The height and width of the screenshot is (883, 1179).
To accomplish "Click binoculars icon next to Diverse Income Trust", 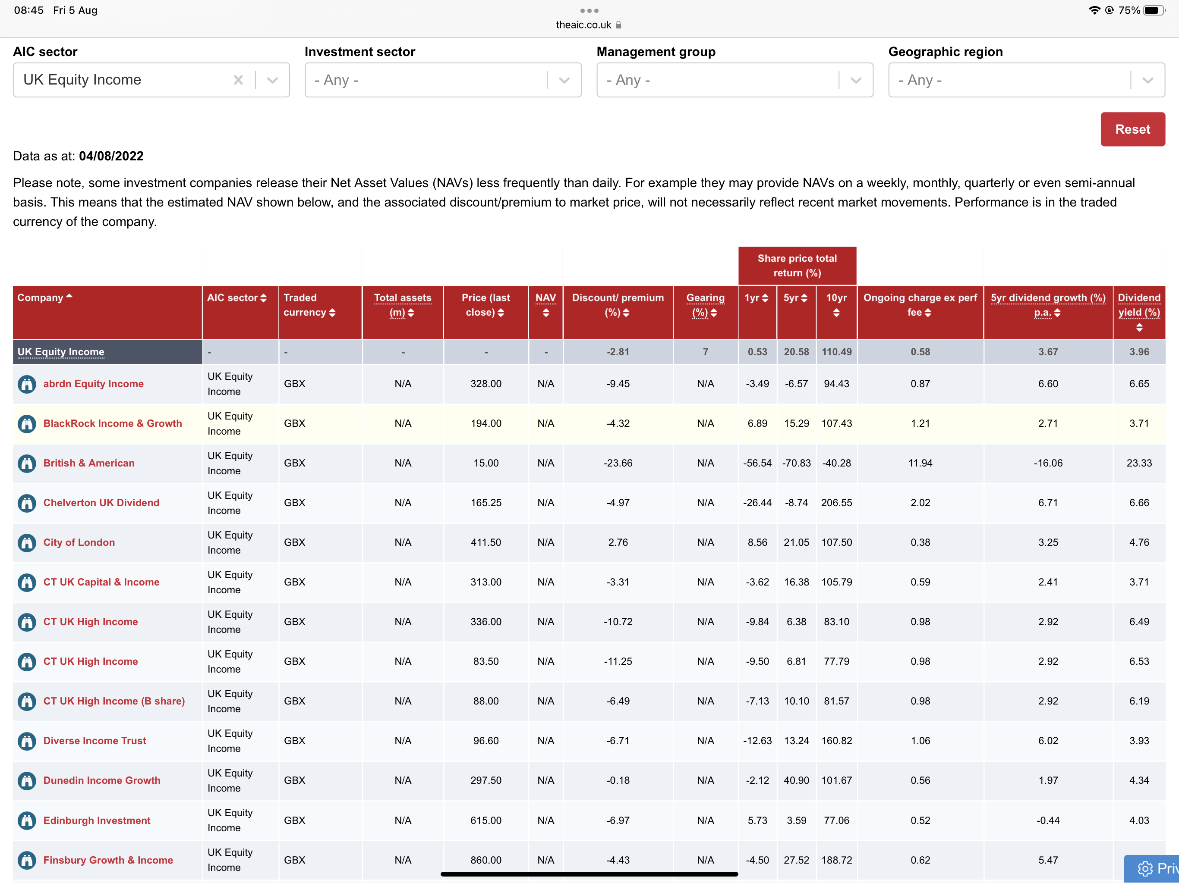I will 27,741.
